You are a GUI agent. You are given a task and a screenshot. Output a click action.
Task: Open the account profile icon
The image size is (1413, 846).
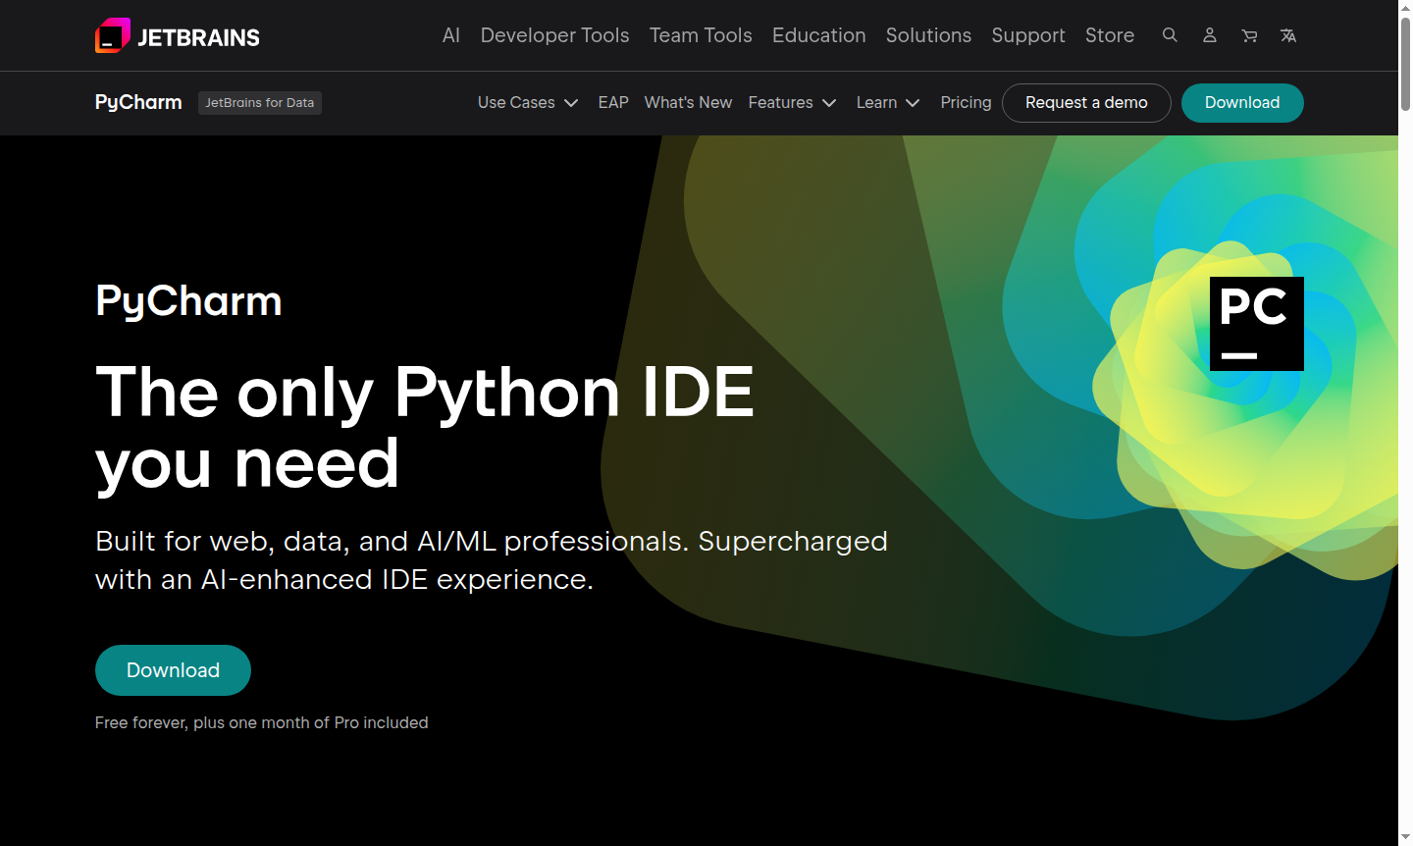click(1209, 35)
